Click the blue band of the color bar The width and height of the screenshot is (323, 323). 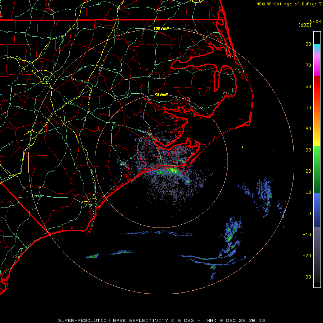(x=317, y=210)
